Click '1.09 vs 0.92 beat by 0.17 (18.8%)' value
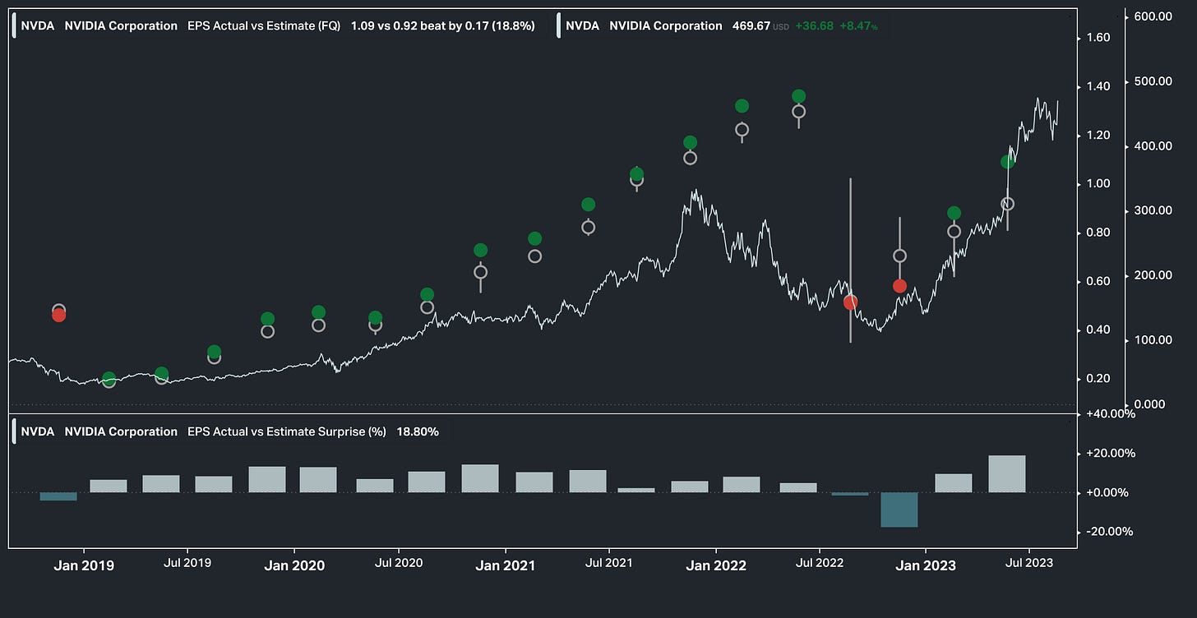 click(x=442, y=25)
